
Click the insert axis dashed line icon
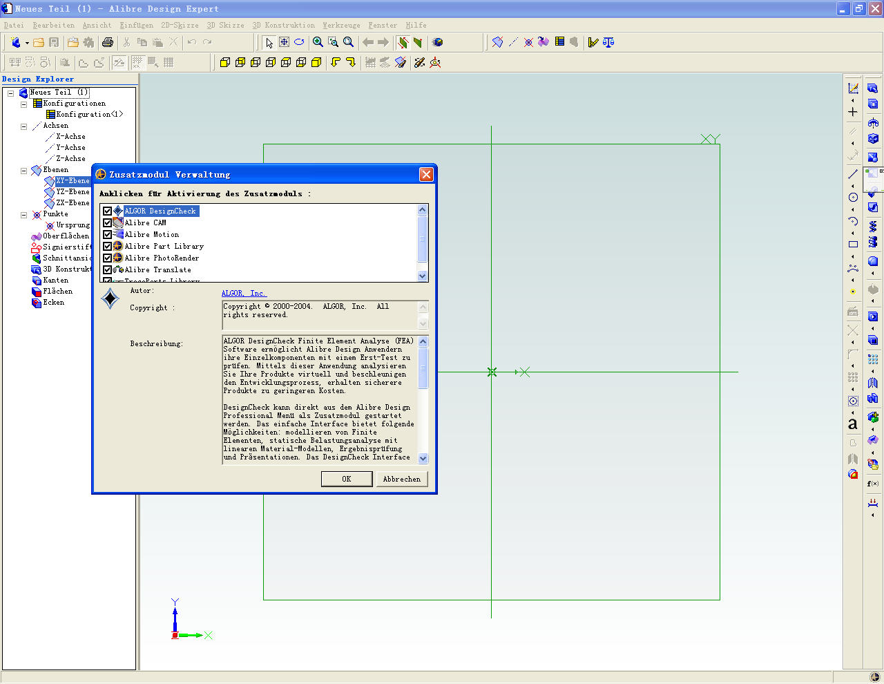tap(513, 42)
